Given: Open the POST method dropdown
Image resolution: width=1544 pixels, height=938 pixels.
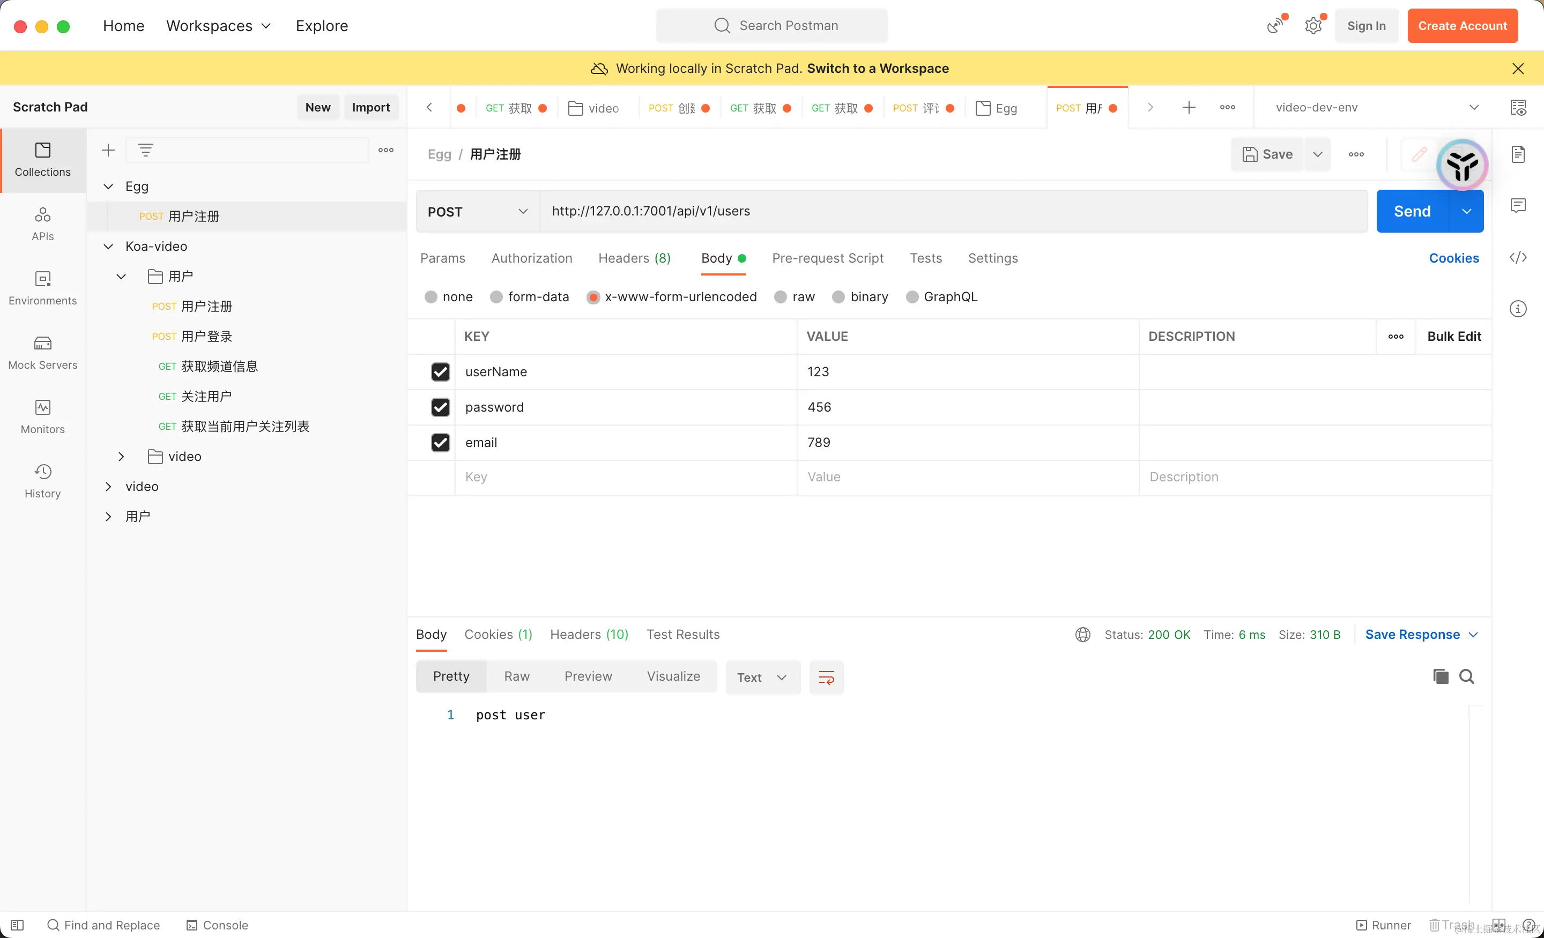Looking at the screenshot, I should [478, 212].
